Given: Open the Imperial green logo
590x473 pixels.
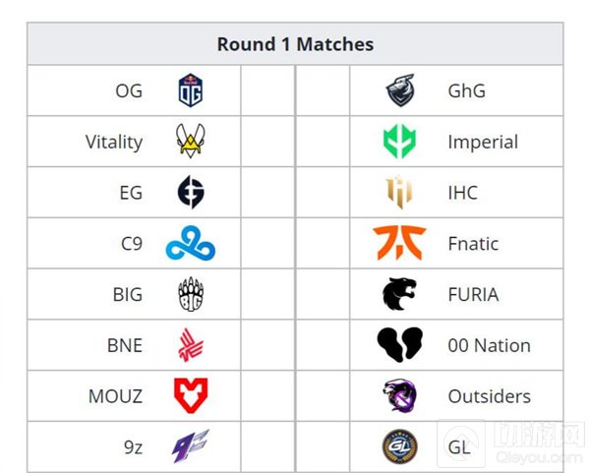Looking at the screenshot, I should coord(400,142).
